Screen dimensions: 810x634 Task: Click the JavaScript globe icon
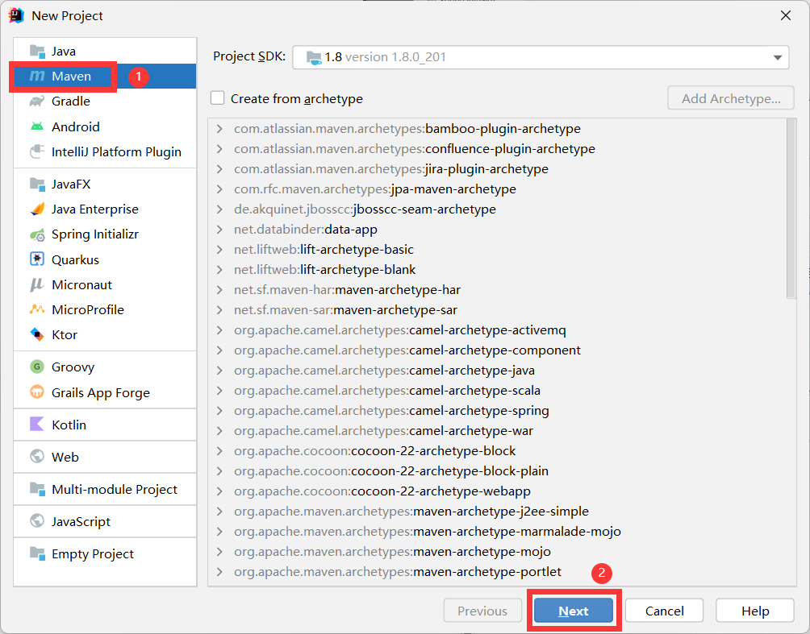point(37,521)
